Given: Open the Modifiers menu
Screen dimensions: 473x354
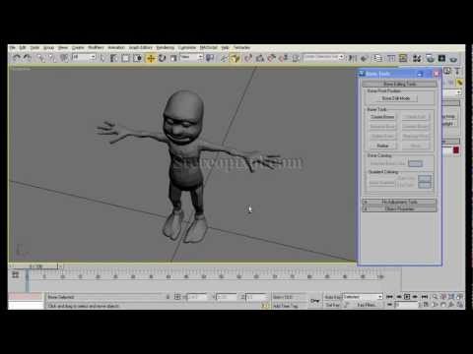Looking at the screenshot, I should (96, 47).
